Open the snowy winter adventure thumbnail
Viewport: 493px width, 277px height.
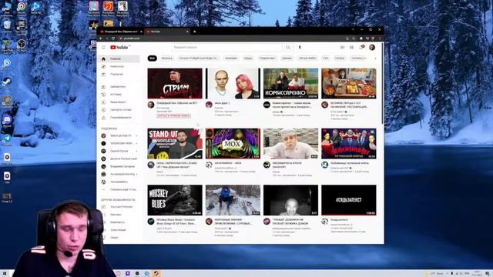pos(233,200)
